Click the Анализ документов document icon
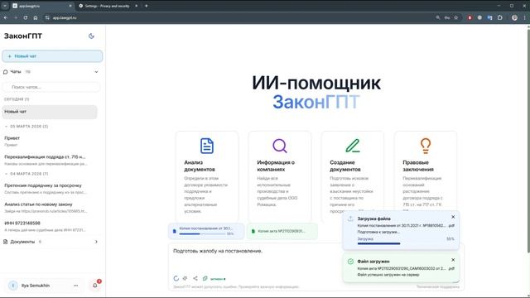 [206, 146]
